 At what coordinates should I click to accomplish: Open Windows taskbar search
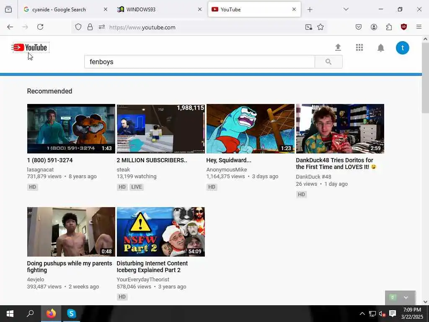(30, 314)
